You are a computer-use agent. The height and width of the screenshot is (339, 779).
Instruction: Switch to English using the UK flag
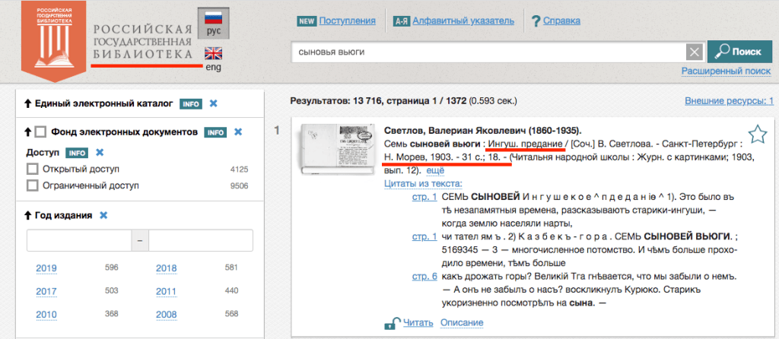coord(213,54)
